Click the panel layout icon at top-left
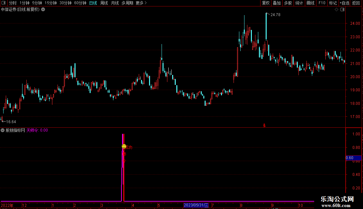Viewport: 363px width, 209px height. tap(4, 3)
